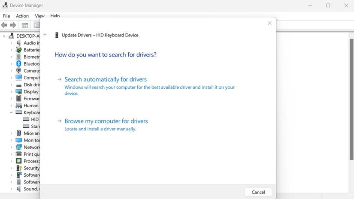Click the Audio inputs speaker icon

[19, 43]
